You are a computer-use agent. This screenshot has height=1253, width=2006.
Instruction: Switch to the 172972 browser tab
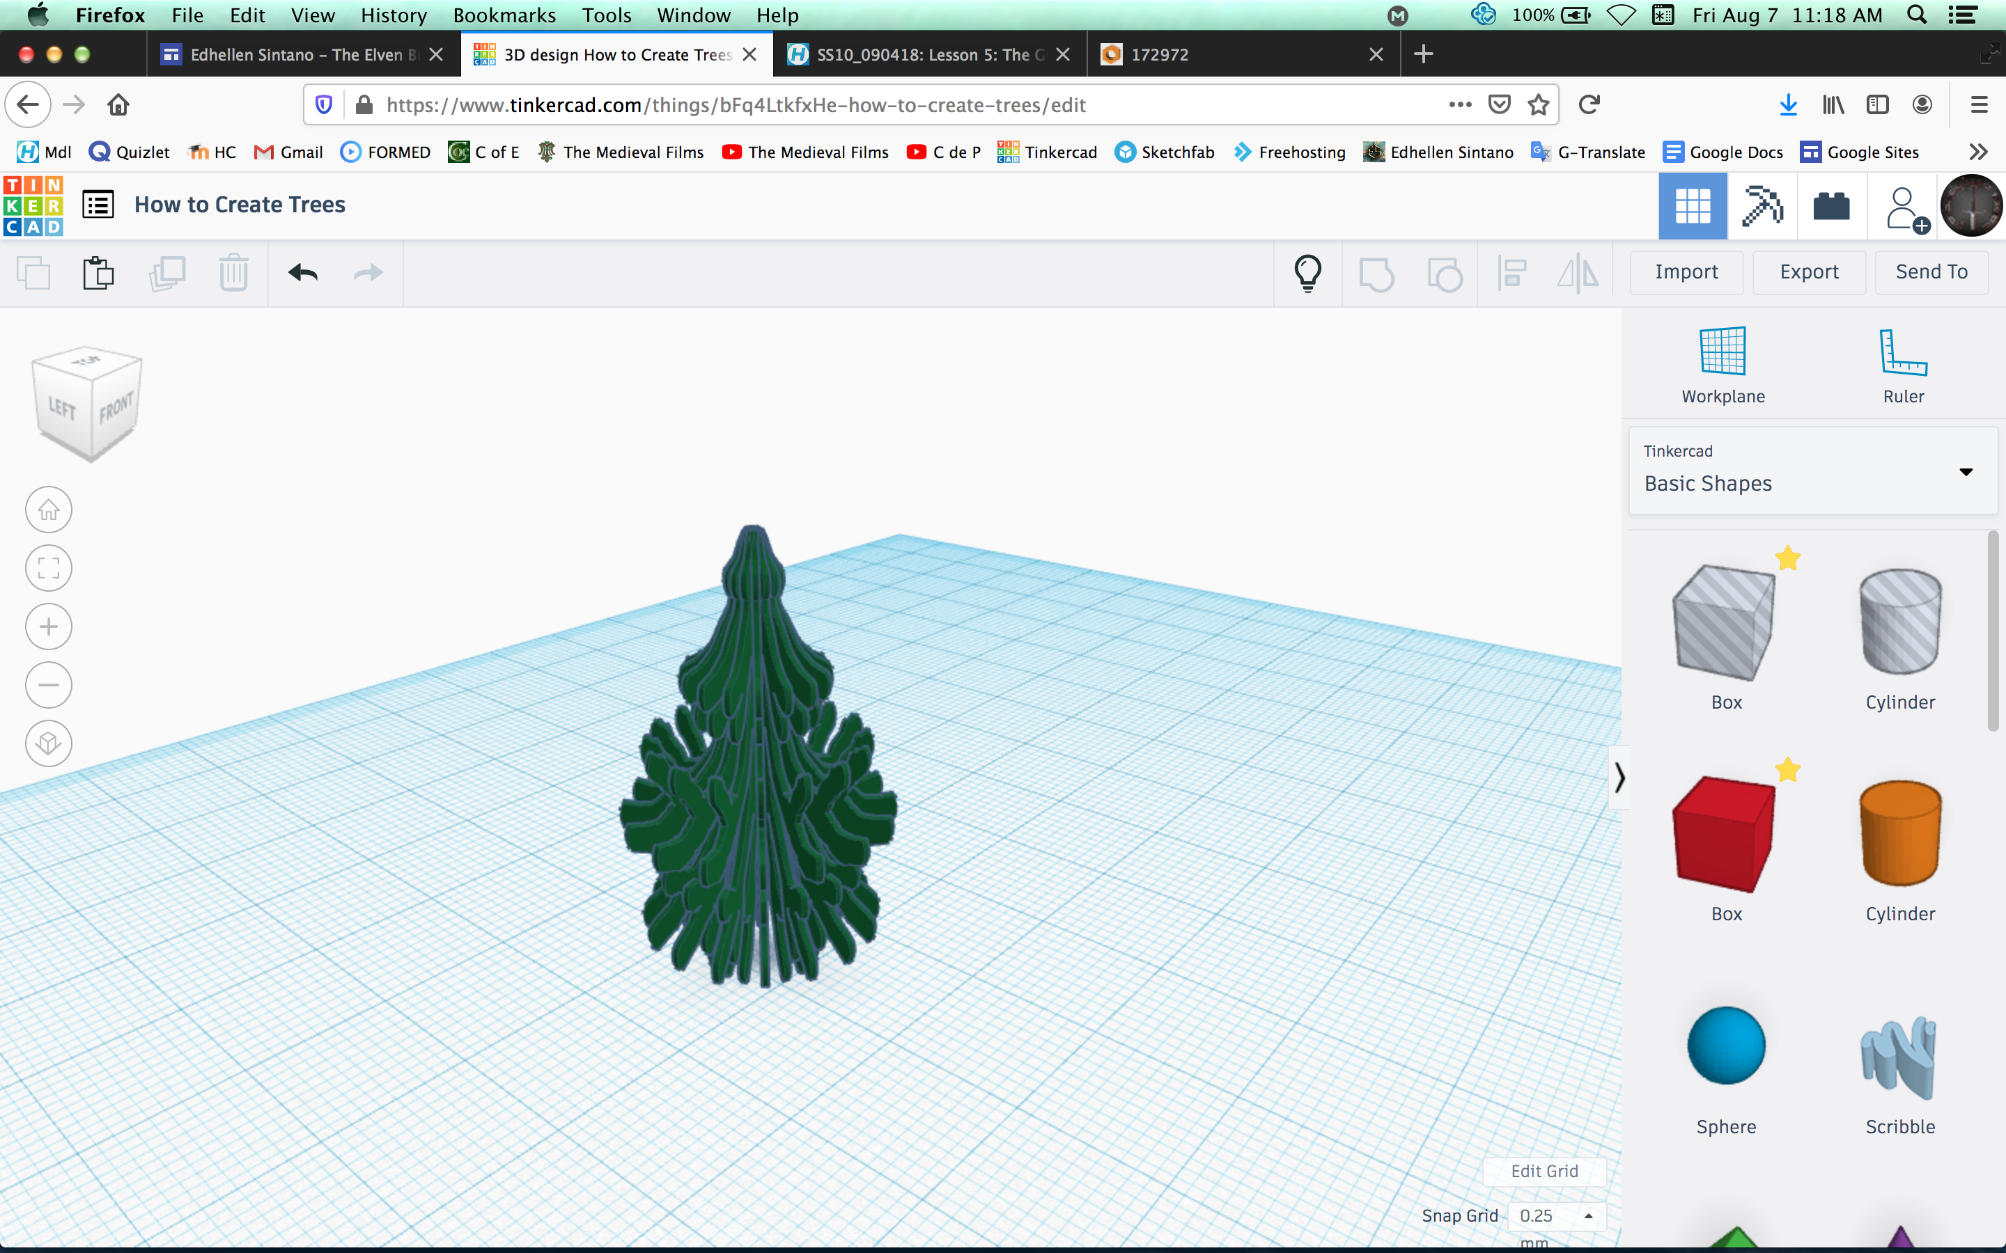1243,55
